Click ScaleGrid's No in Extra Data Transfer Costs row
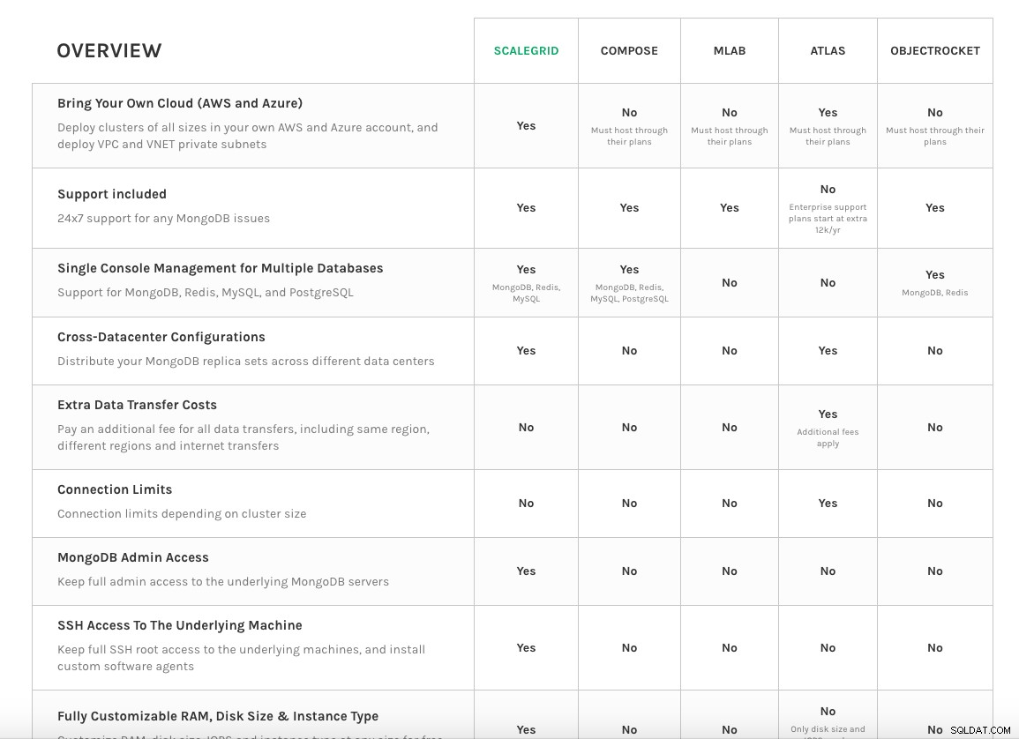This screenshot has height=739, width=1019. [527, 428]
